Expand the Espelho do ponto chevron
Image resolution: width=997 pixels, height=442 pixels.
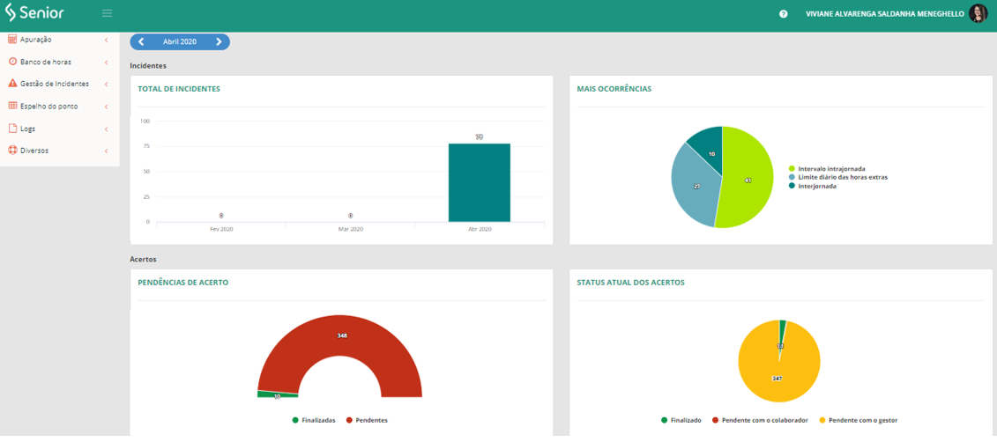pyautogui.click(x=106, y=107)
